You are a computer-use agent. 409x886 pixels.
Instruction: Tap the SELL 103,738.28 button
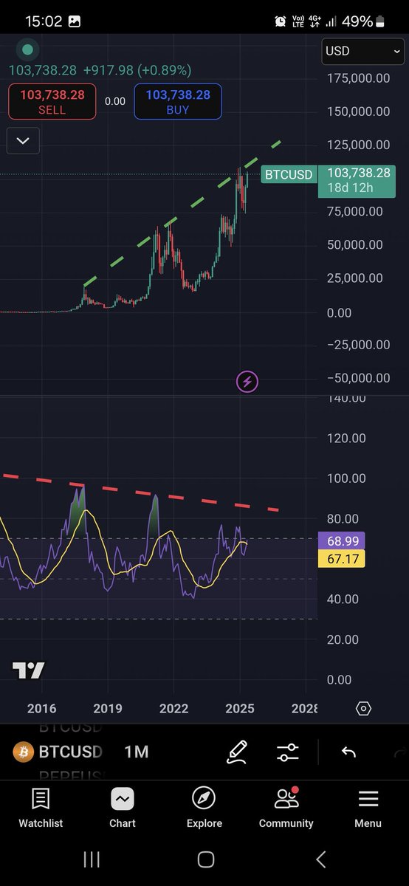click(x=52, y=102)
